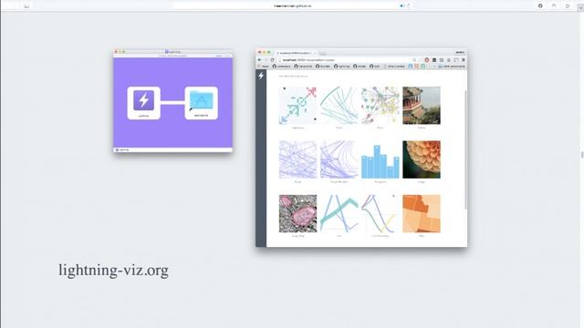The height and width of the screenshot is (328, 584).
Task: Click the lightning-viz.org link text
Action: tap(113, 271)
